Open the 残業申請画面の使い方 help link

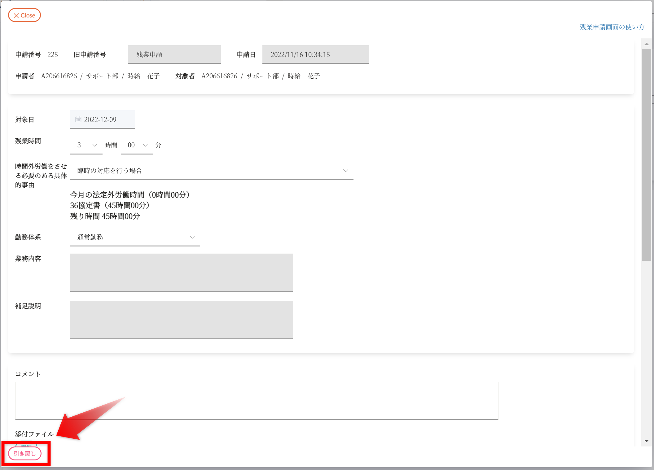(612, 27)
